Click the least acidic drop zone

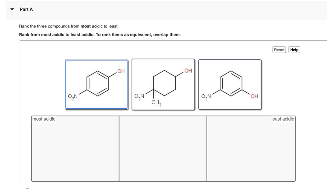[x=251, y=149]
